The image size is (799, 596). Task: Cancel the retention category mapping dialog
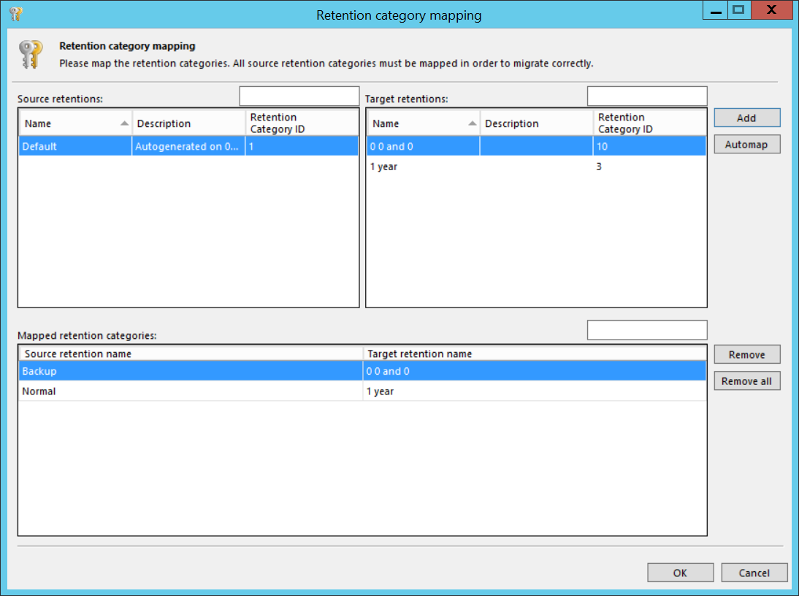pyautogui.click(x=754, y=573)
